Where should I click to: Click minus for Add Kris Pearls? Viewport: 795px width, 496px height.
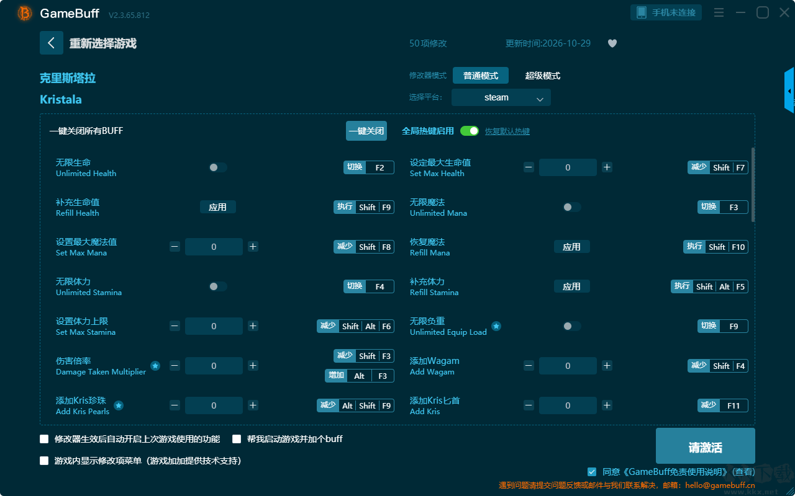pyautogui.click(x=175, y=405)
